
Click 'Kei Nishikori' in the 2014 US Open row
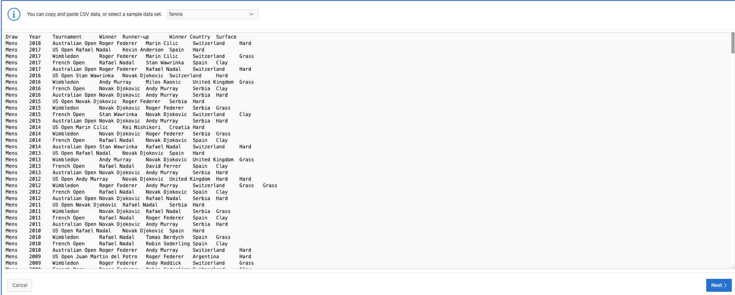click(141, 127)
